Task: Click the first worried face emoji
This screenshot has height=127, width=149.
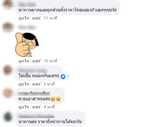Action: click(53, 99)
